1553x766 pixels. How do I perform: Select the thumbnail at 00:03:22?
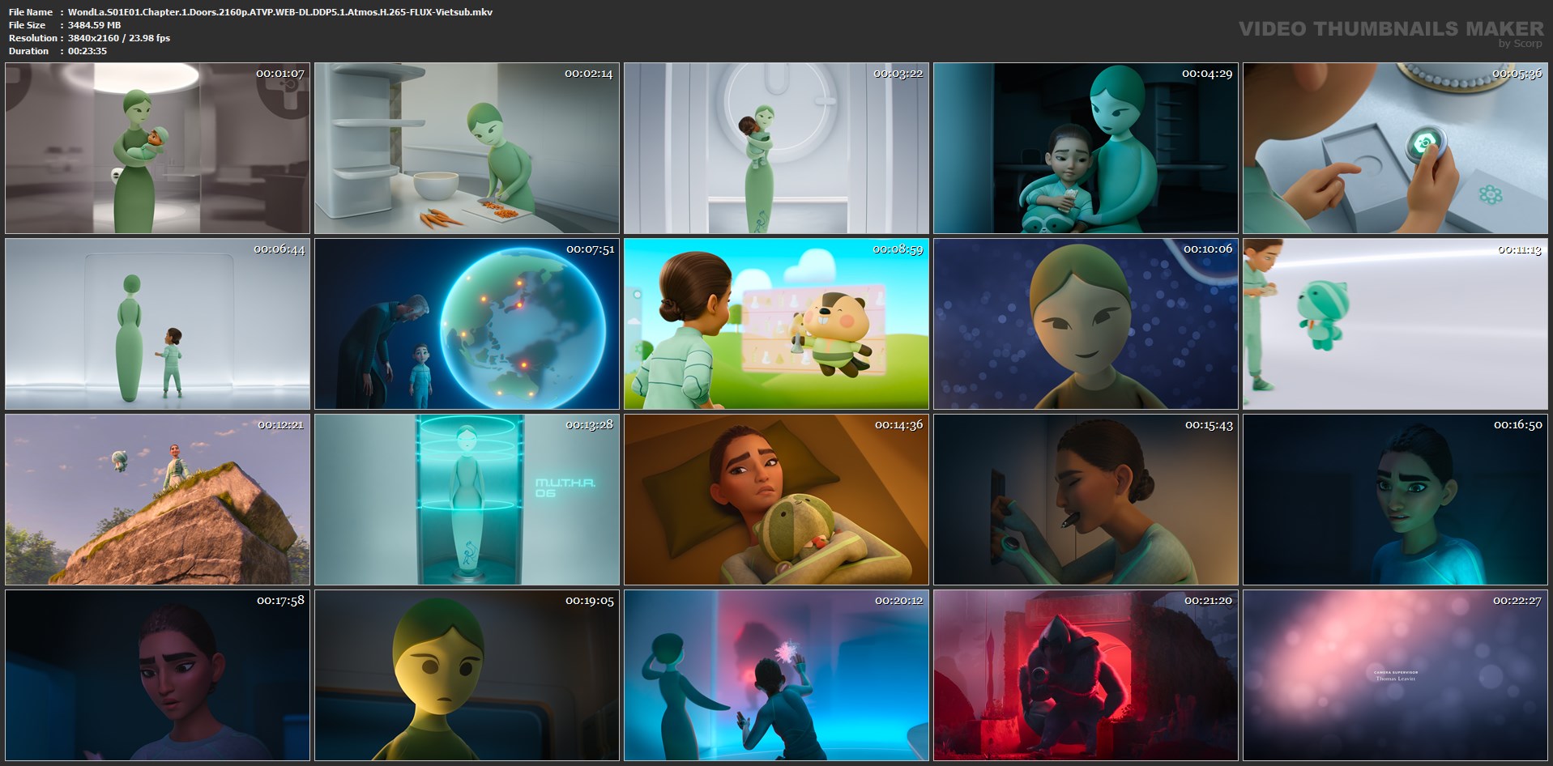776,148
